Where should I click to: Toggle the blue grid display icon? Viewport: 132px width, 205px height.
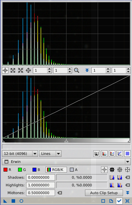(x=127, y=154)
